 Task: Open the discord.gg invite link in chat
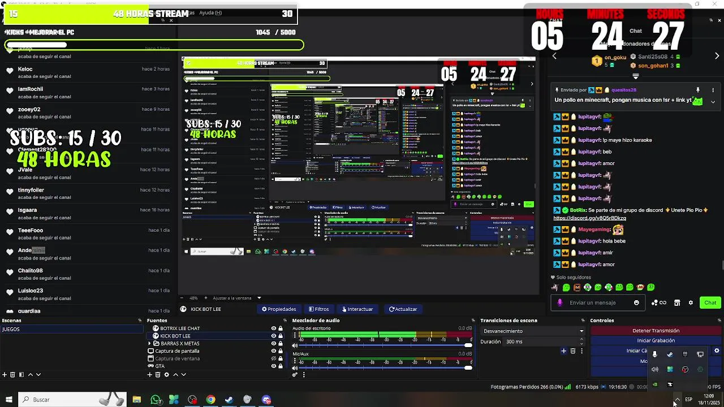[589, 218]
